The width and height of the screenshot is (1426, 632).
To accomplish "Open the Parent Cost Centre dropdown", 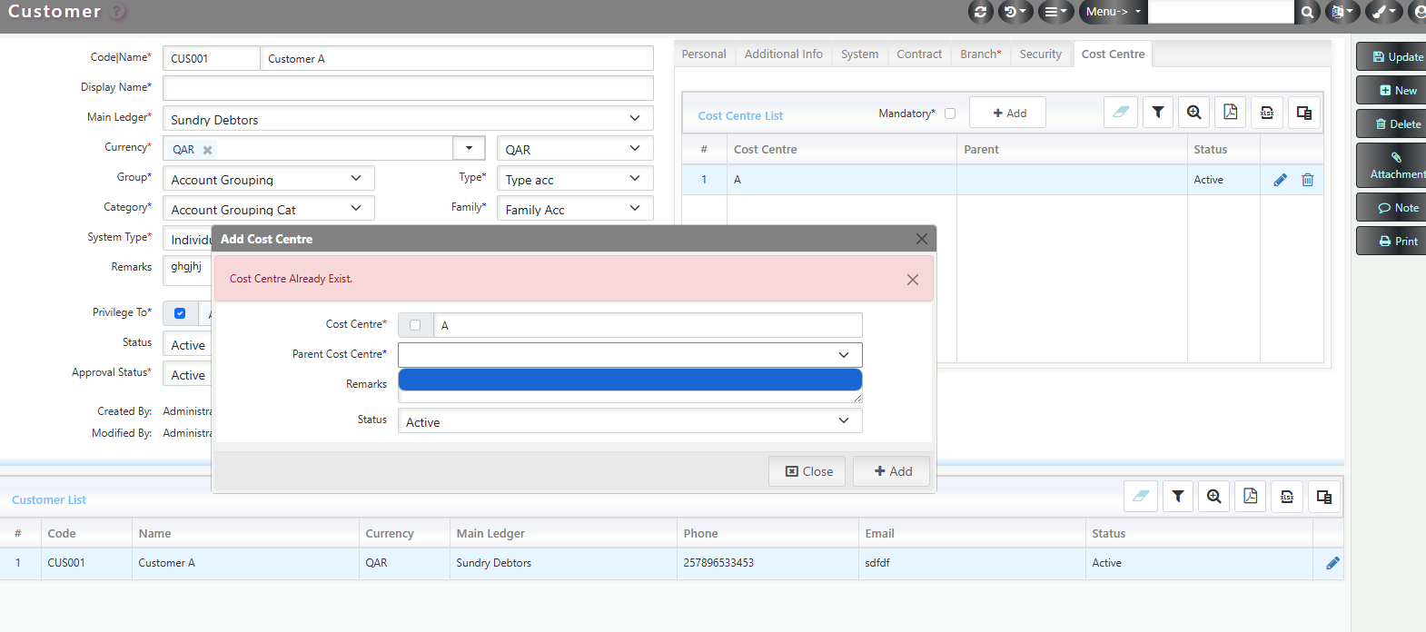I will click(x=630, y=355).
